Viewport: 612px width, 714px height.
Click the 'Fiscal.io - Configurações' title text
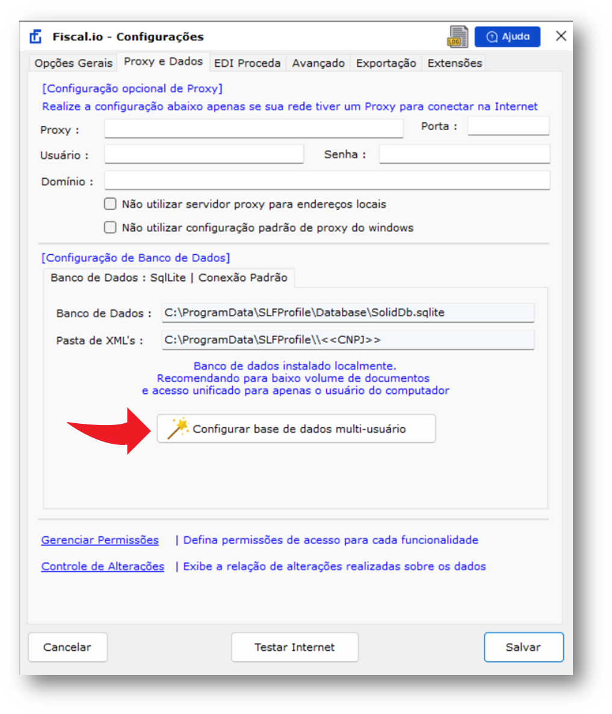[128, 37]
